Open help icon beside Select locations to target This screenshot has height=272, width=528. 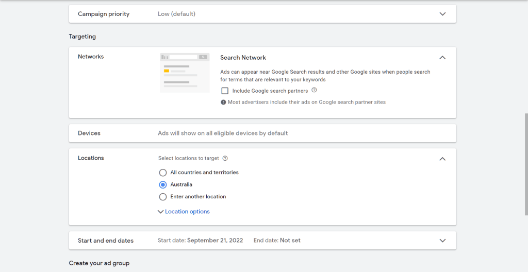225,158
